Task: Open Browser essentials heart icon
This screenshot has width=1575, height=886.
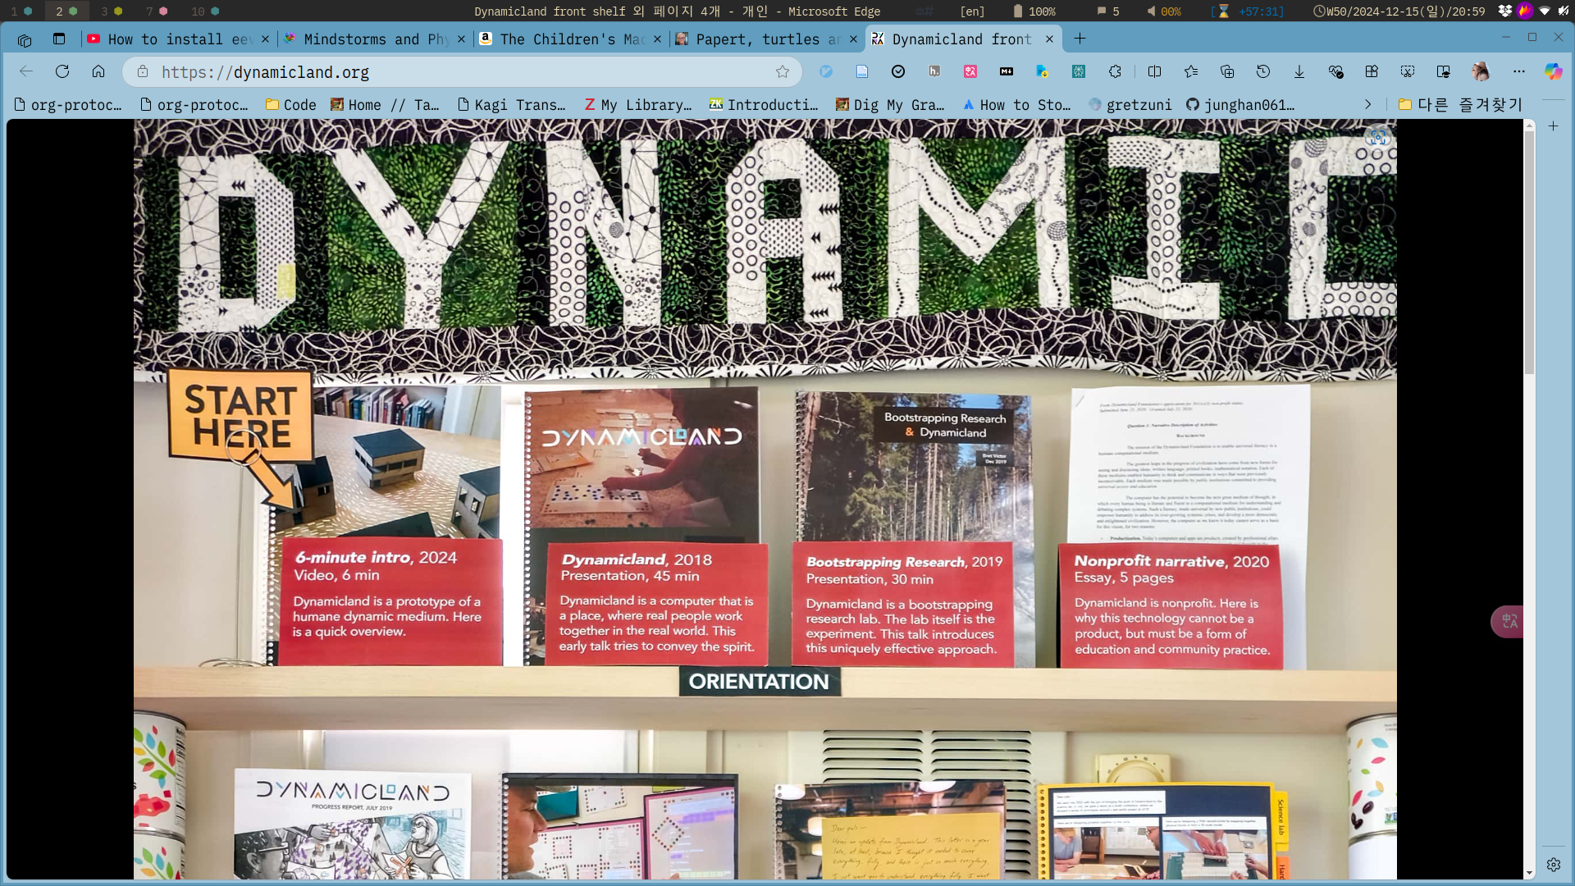Action: coord(1335,71)
